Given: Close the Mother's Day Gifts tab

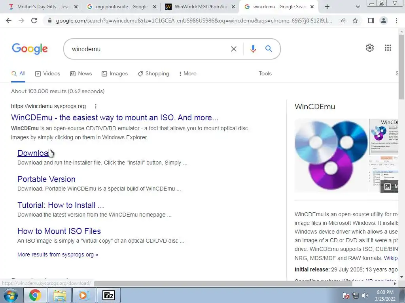Looking at the screenshot, I should pos(76,7).
